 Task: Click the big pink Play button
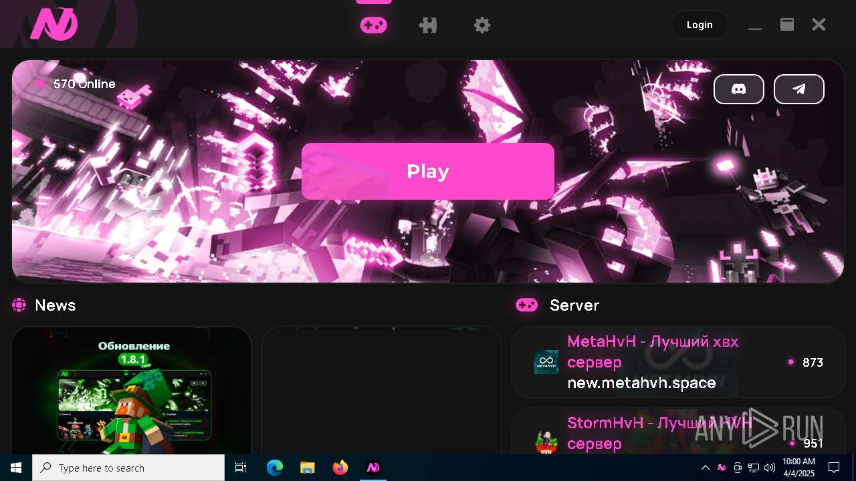428,171
